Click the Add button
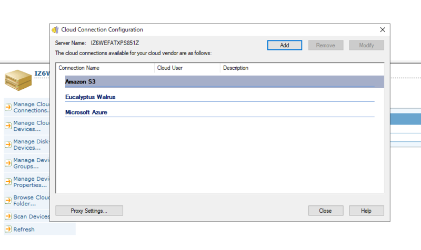421x250 pixels. click(284, 45)
